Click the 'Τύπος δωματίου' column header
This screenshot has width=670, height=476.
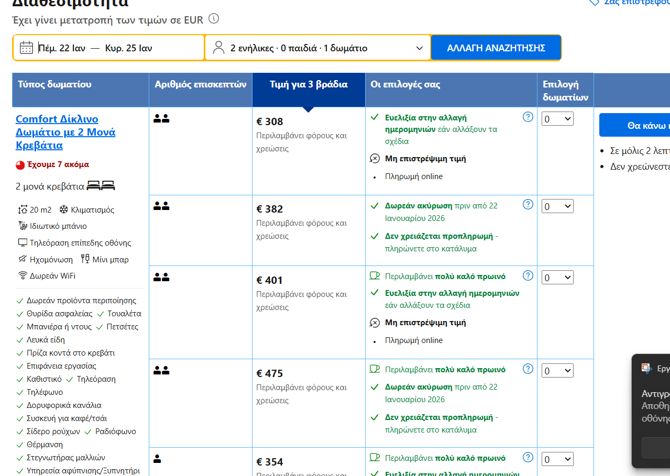click(54, 85)
